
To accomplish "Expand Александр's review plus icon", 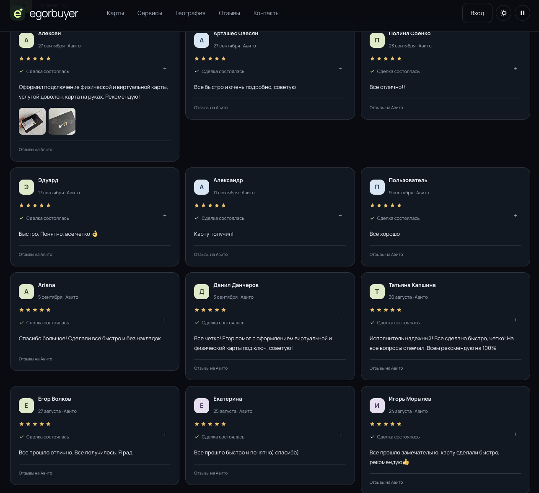I will (x=340, y=215).
